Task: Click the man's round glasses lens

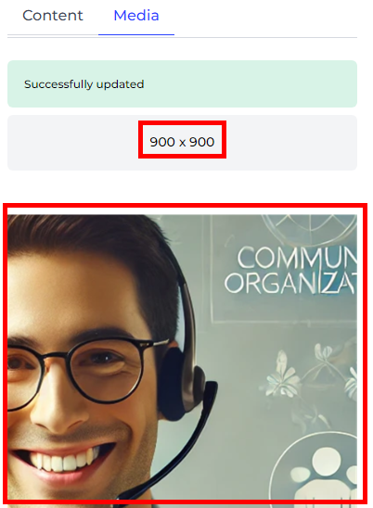Action: [106, 369]
